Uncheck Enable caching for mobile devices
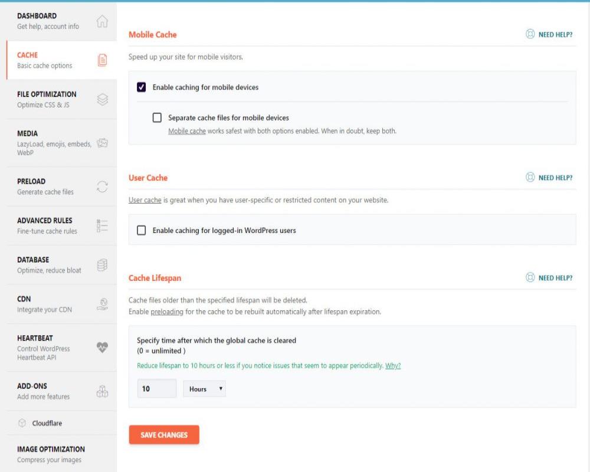 point(141,87)
